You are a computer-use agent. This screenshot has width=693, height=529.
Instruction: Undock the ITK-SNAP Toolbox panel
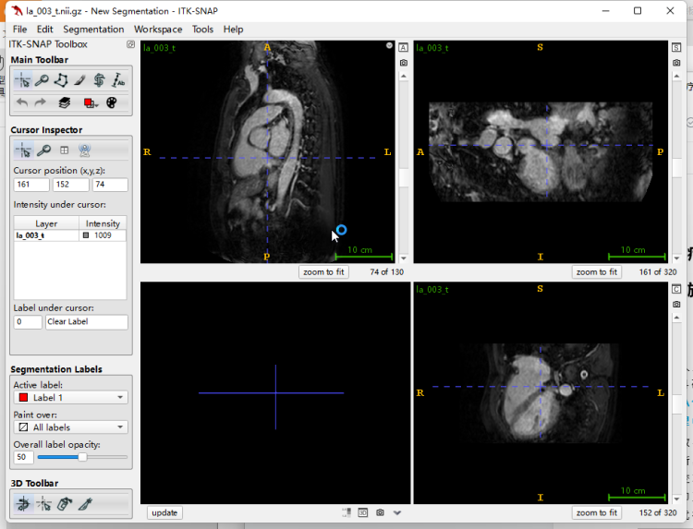coord(130,44)
